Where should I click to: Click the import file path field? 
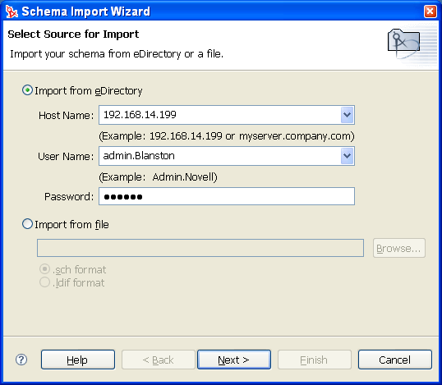200,248
